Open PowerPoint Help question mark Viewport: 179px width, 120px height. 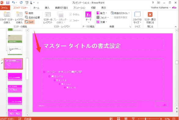153,2
